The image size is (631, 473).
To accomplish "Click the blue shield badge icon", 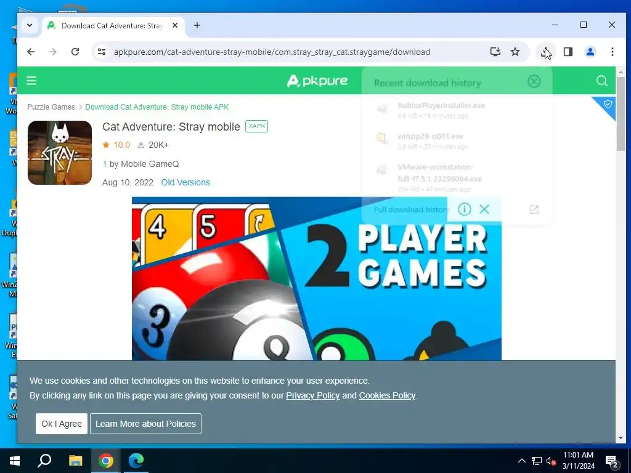I will (x=607, y=105).
